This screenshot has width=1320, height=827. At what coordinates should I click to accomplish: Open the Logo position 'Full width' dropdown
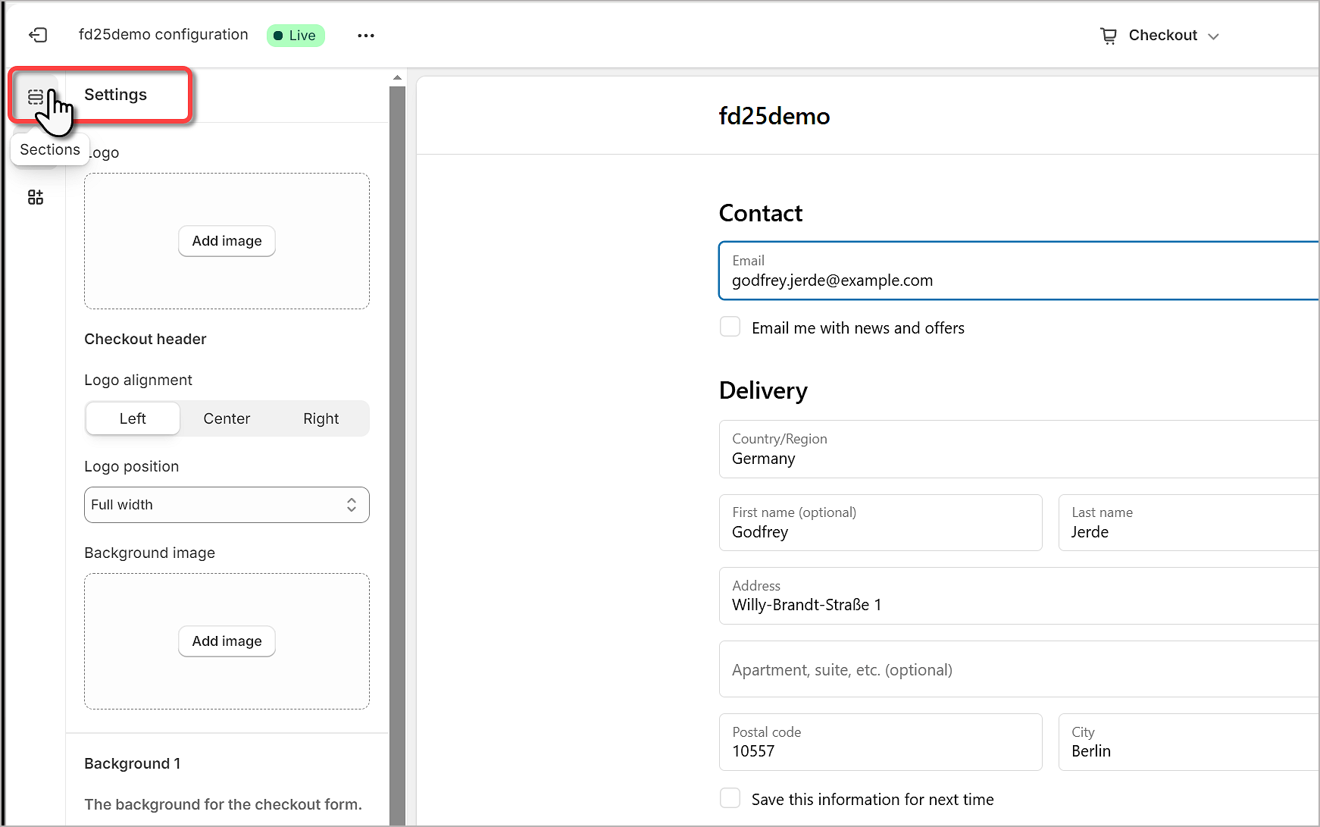227,505
